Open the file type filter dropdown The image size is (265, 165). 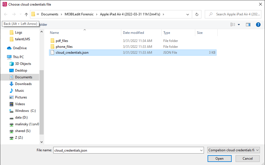pyautogui.click(x=234, y=150)
